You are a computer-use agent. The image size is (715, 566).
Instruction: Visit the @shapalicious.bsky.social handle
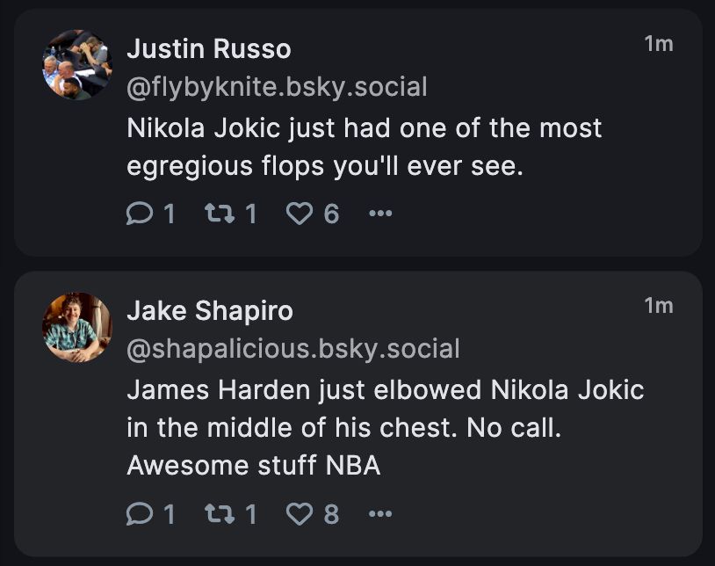point(293,349)
